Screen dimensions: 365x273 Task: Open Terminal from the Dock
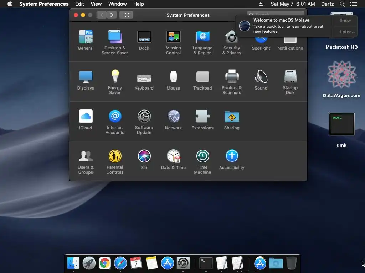[206, 263]
